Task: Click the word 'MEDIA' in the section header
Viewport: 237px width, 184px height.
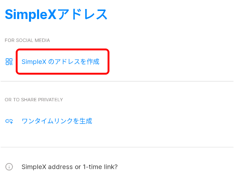Action: [x=42, y=40]
